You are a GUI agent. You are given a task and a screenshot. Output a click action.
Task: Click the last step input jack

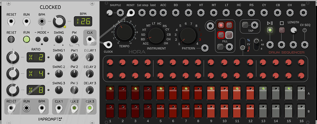(153, 13)
